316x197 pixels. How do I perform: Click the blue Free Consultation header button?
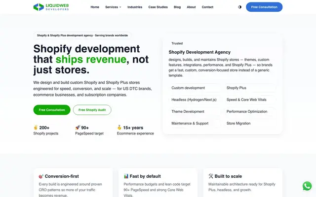(x=264, y=7)
